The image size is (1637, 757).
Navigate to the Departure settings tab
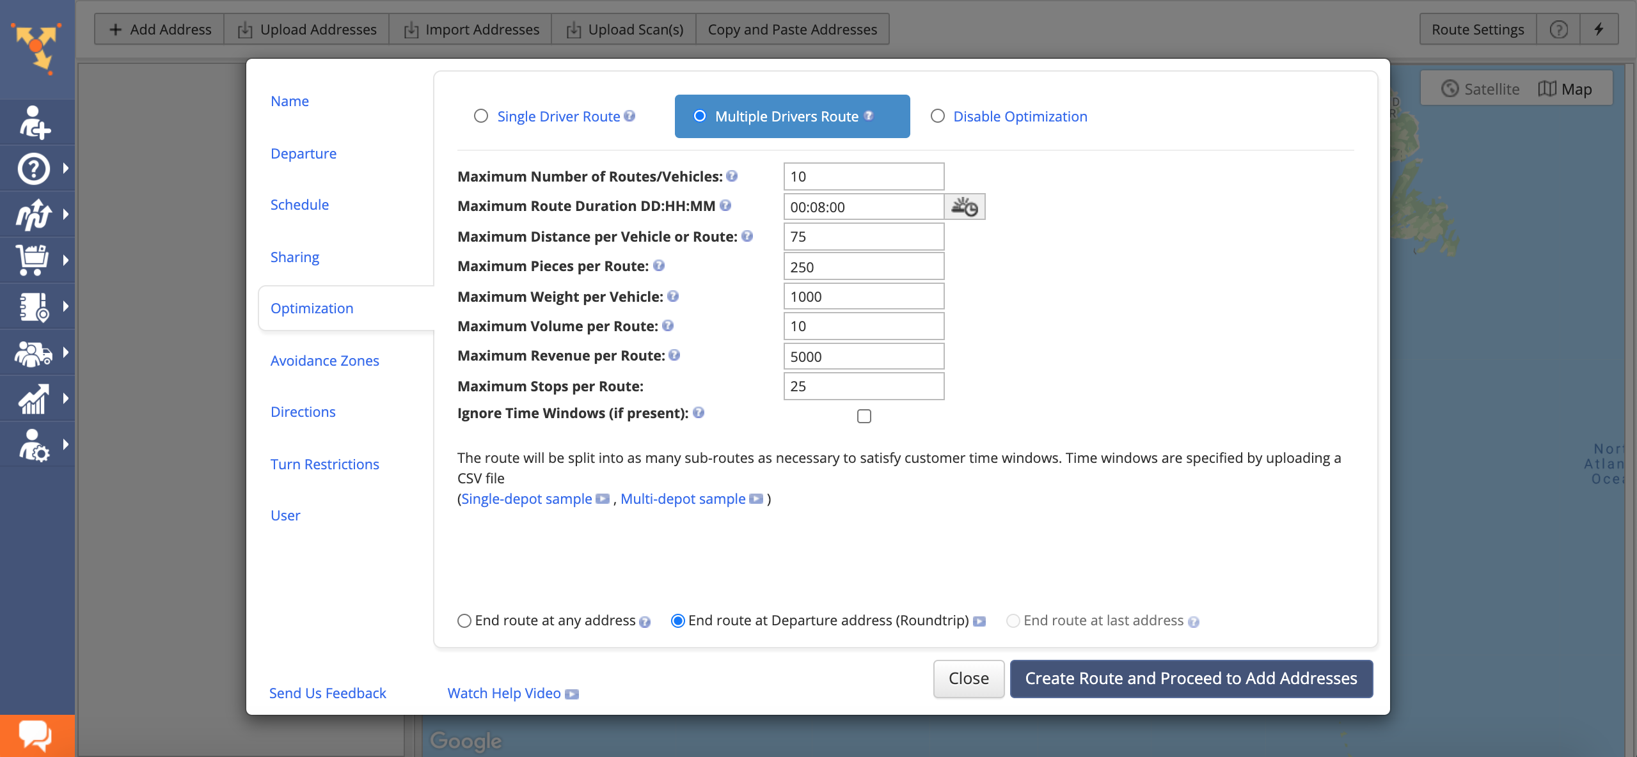click(x=304, y=153)
